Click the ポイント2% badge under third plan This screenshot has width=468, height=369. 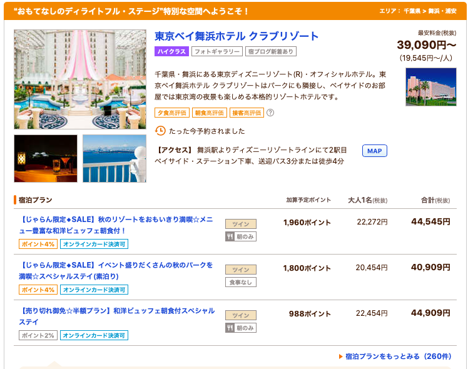pos(38,335)
